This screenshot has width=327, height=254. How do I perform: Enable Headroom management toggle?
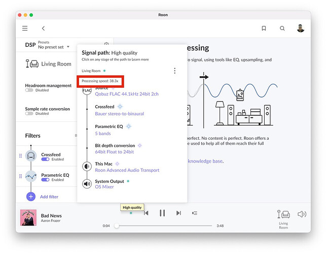click(29, 90)
